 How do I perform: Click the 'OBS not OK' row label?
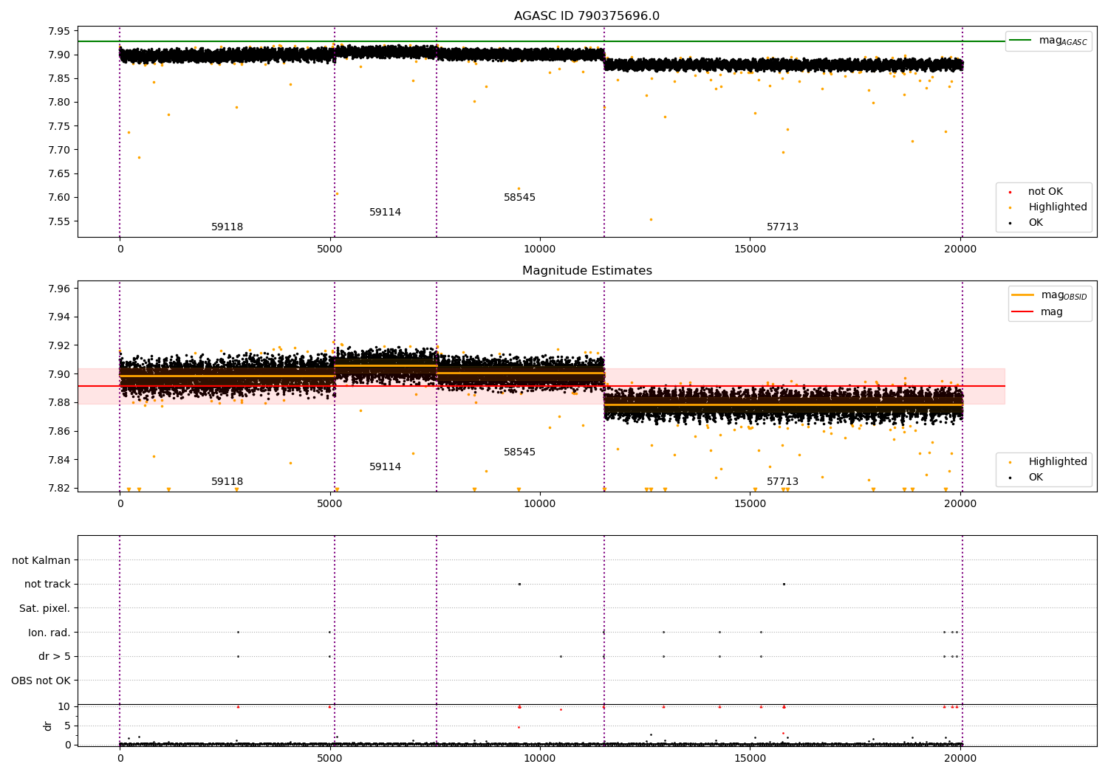click(x=41, y=681)
